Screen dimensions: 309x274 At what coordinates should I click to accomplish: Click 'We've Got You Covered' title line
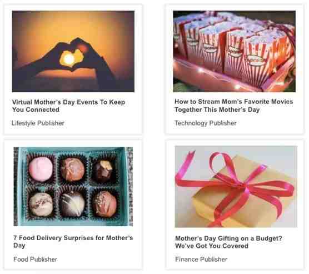(212, 246)
